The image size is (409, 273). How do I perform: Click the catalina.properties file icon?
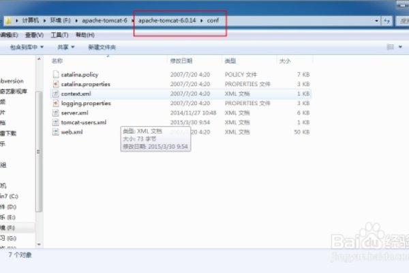pyautogui.click(x=56, y=84)
